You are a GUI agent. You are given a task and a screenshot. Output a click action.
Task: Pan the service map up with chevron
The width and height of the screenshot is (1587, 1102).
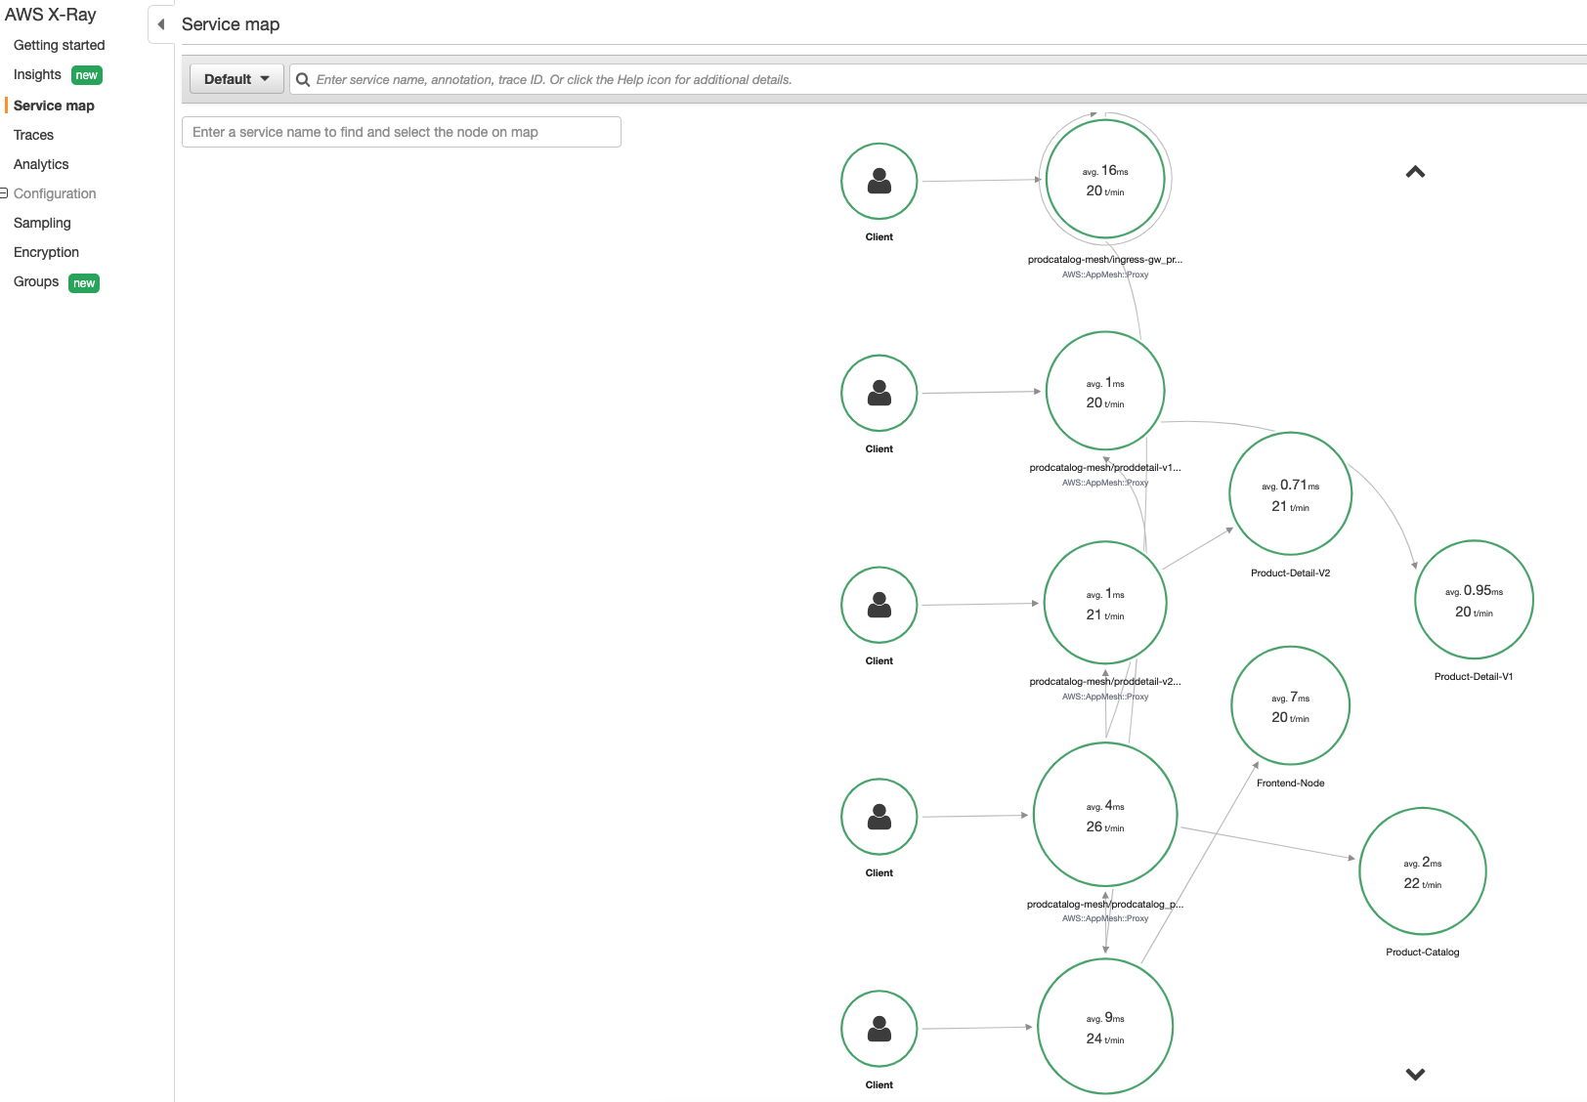click(1415, 172)
